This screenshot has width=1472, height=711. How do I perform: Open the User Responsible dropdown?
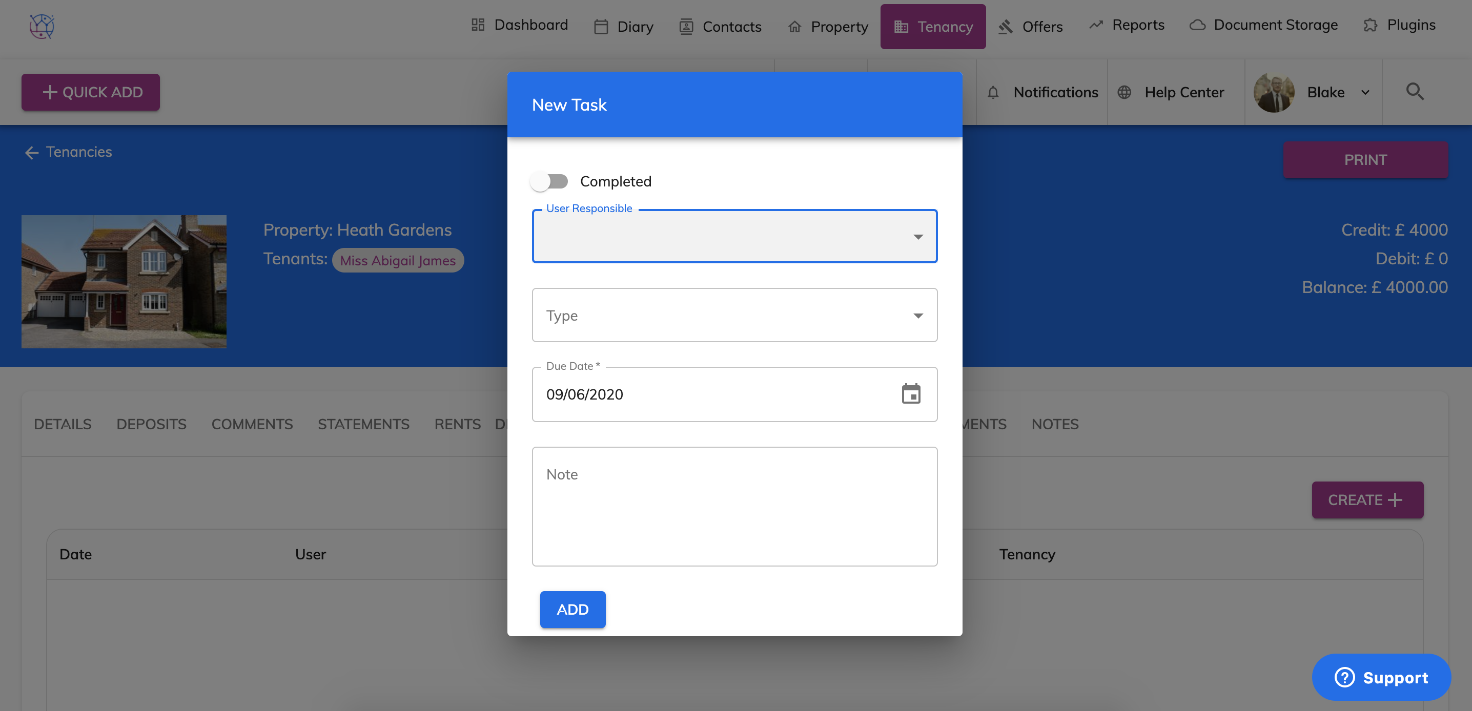click(x=734, y=237)
